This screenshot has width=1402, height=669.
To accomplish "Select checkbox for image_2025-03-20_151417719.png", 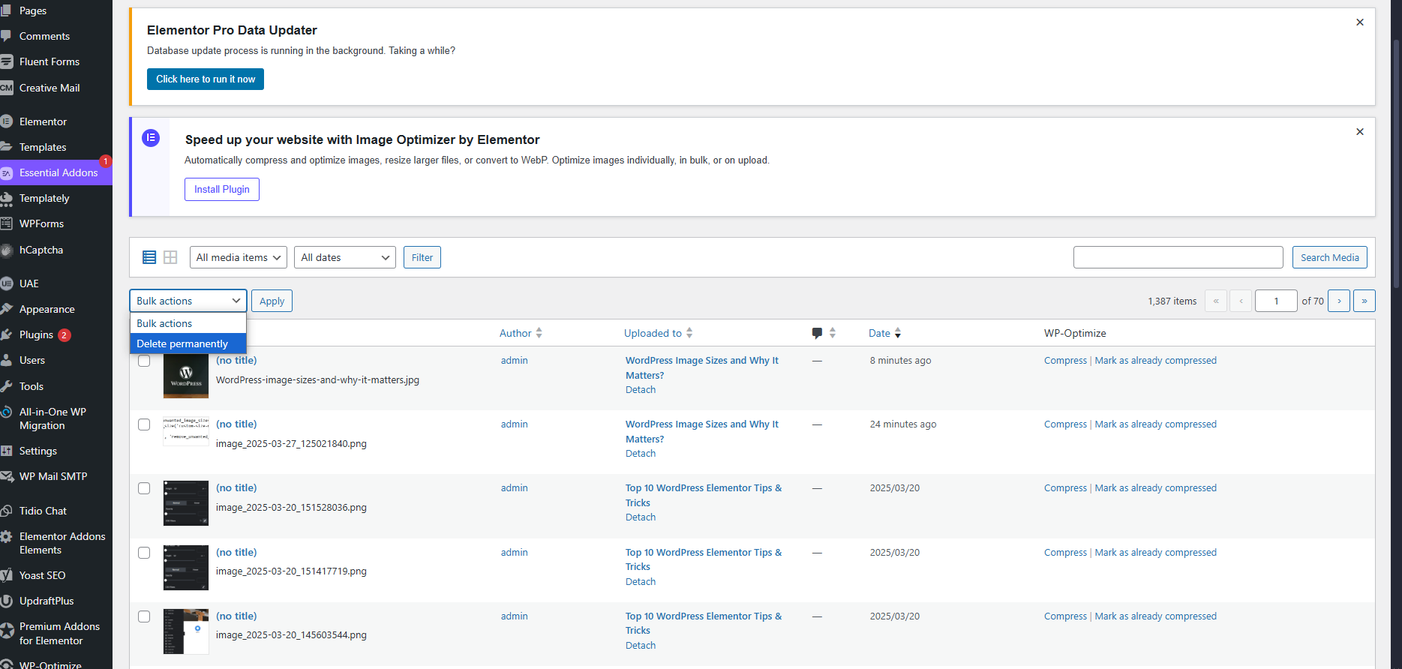I will (x=144, y=553).
